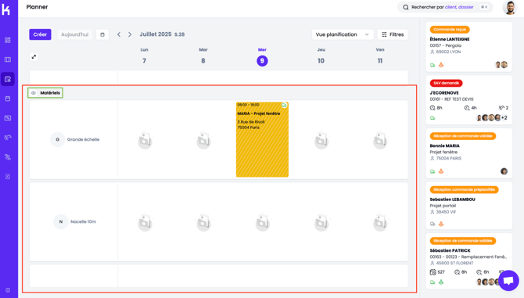
Task: Add booking for Nacelle 10m on Wednesday 9
Action: click(262, 222)
